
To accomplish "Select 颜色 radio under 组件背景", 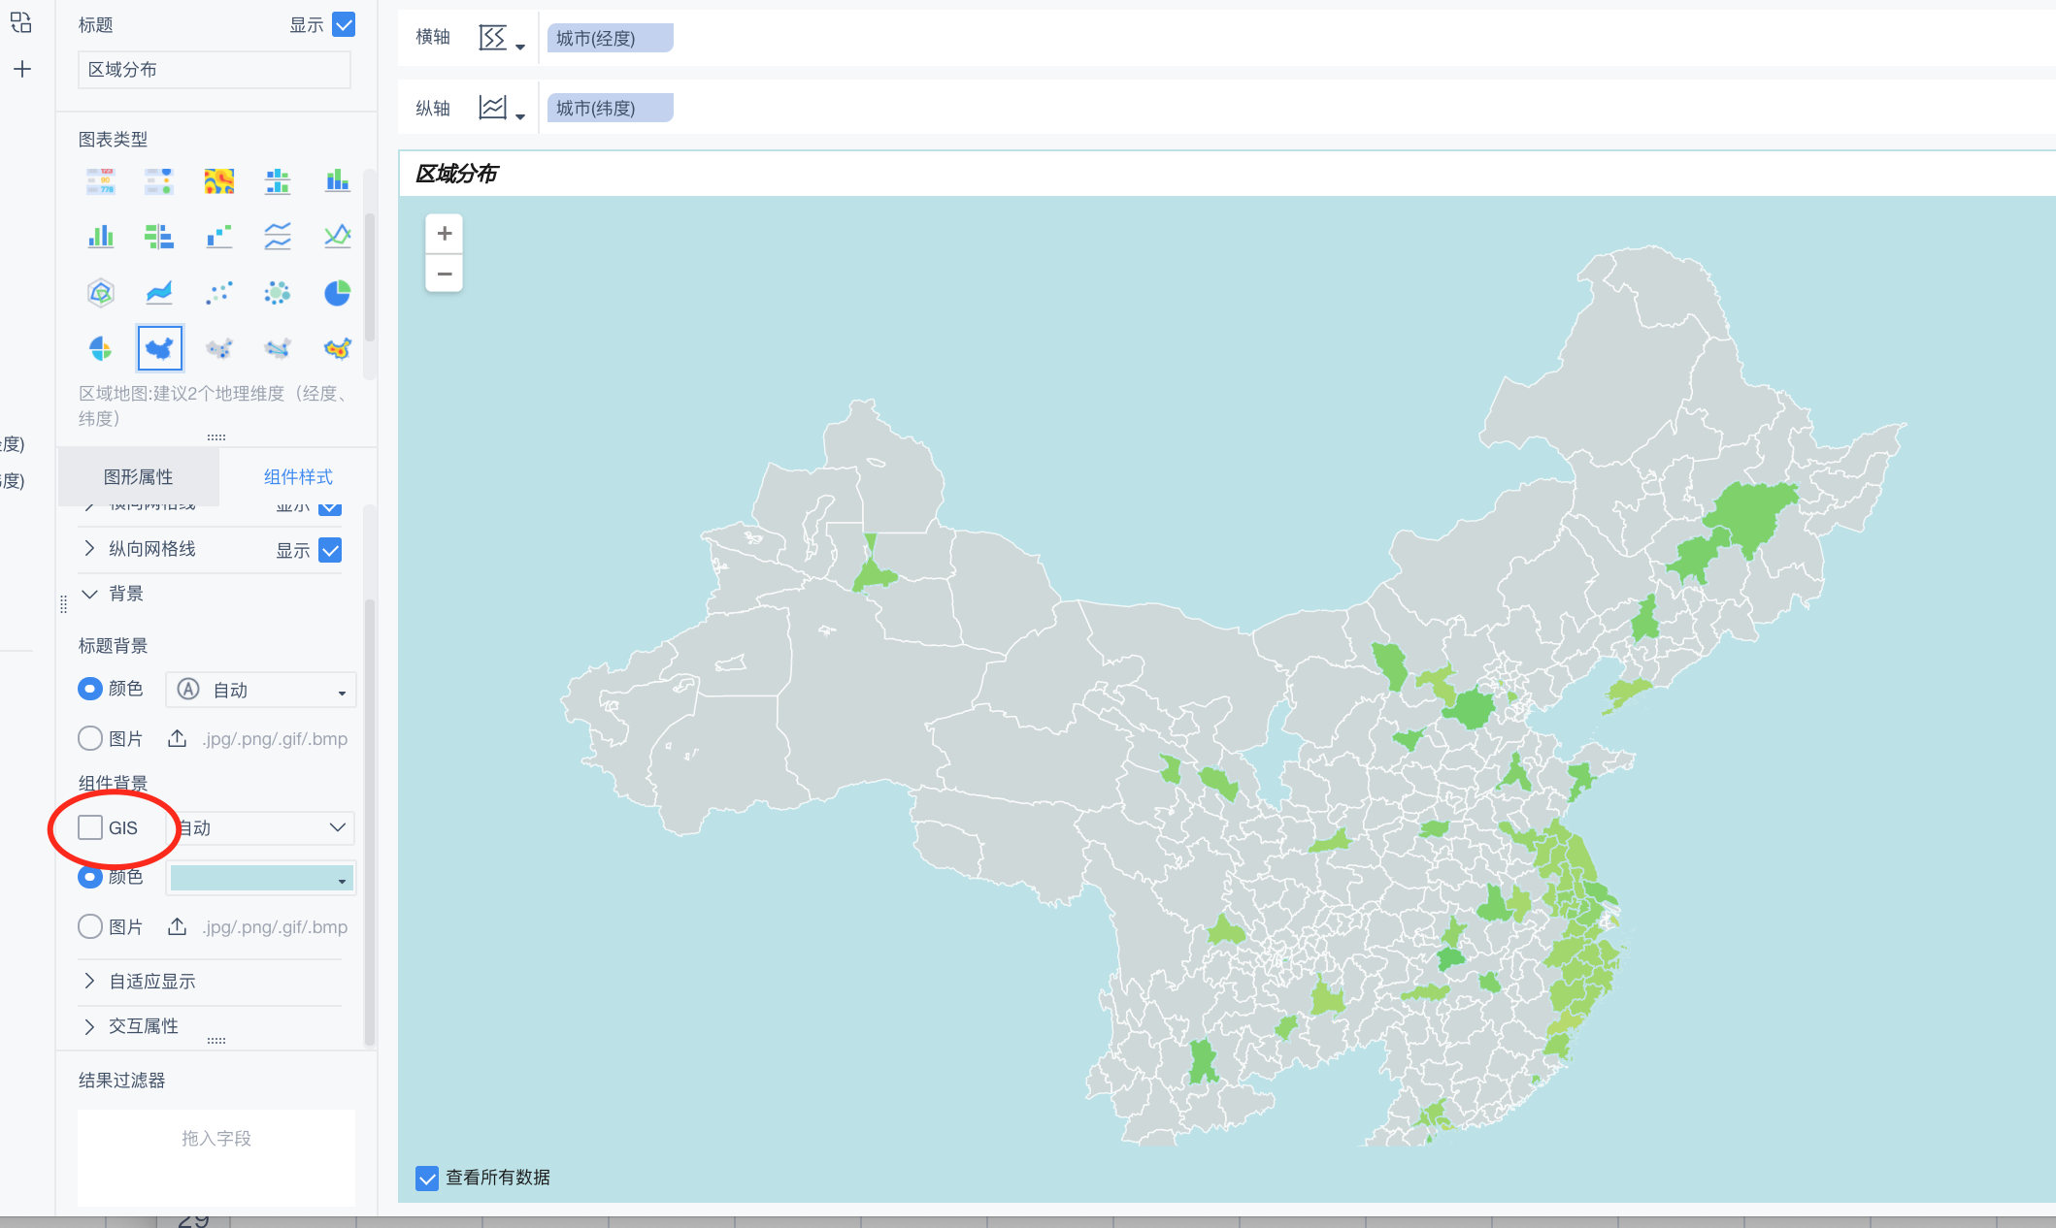I will [x=90, y=877].
